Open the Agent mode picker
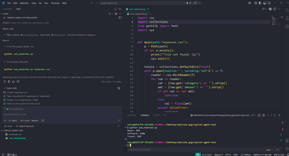This screenshot has height=156, width=289. 13,121
